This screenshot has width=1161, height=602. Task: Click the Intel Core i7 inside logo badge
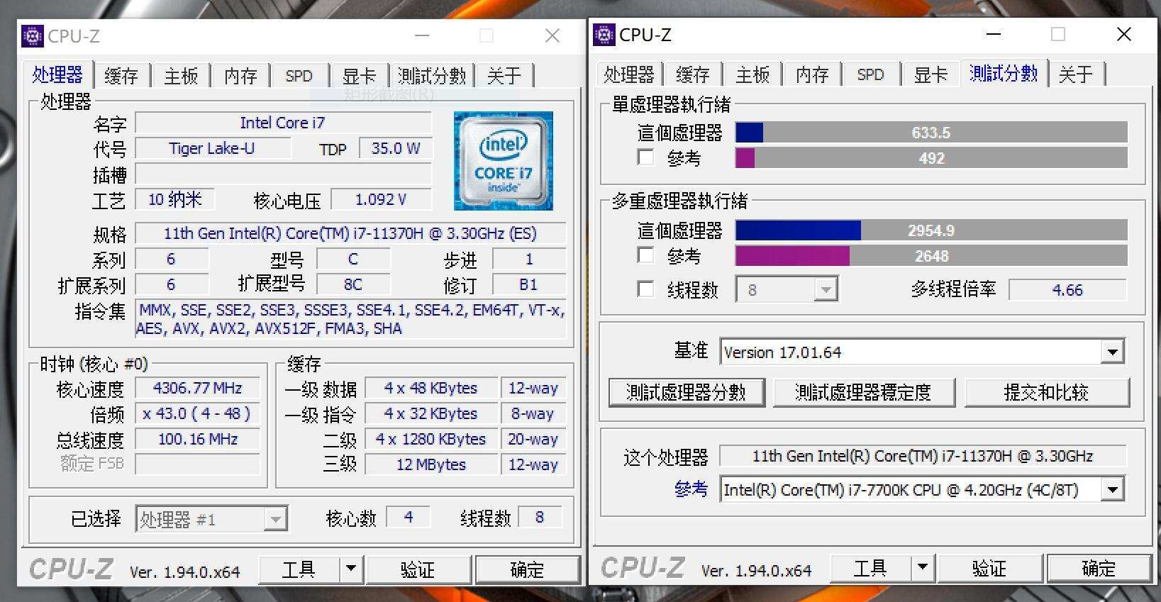(x=503, y=161)
